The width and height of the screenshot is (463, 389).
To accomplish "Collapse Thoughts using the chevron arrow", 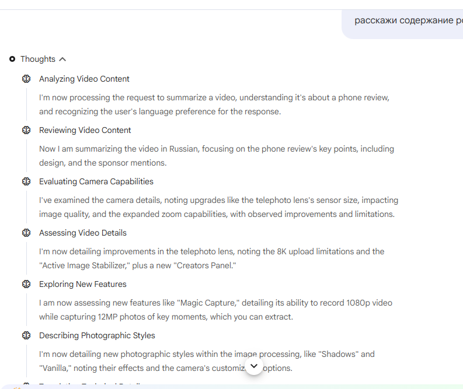I will (x=62, y=59).
